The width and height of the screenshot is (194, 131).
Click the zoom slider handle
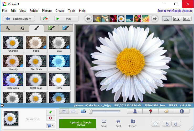[91, 111]
